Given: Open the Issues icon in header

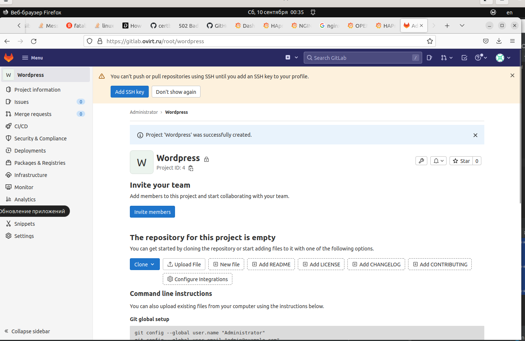Looking at the screenshot, I should point(430,58).
